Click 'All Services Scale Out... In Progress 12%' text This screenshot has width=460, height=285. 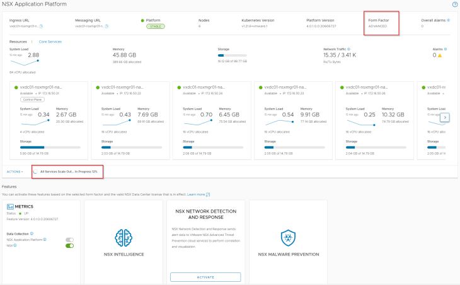click(69, 172)
